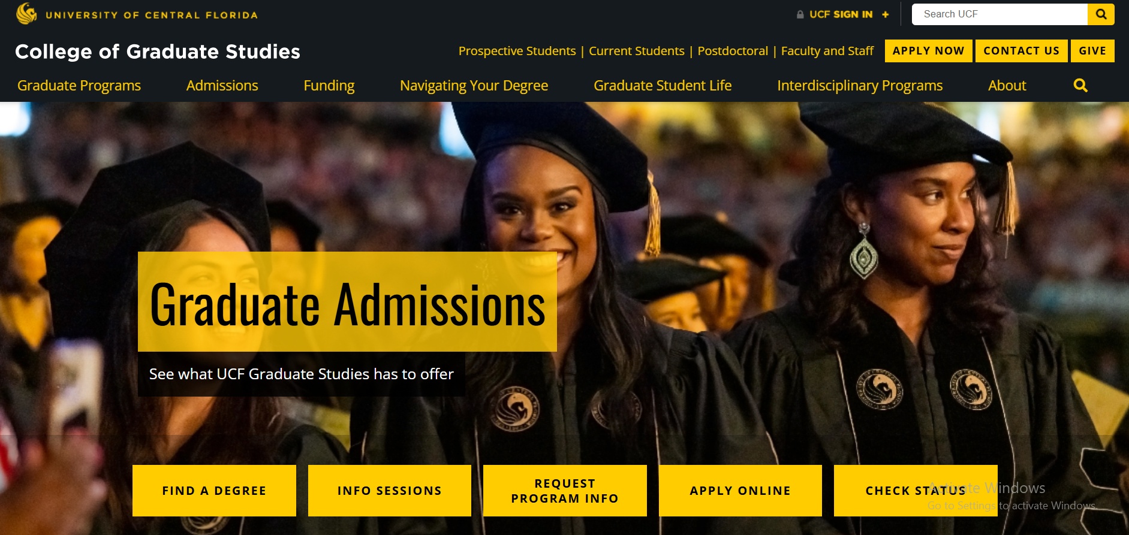Image resolution: width=1129 pixels, height=535 pixels.
Task: Open the Funding navigation menu
Action: [x=329, y=86]
